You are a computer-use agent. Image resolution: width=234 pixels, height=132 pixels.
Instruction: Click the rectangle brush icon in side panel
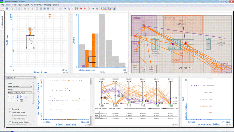pyautogui.click(x=9, y=96)
